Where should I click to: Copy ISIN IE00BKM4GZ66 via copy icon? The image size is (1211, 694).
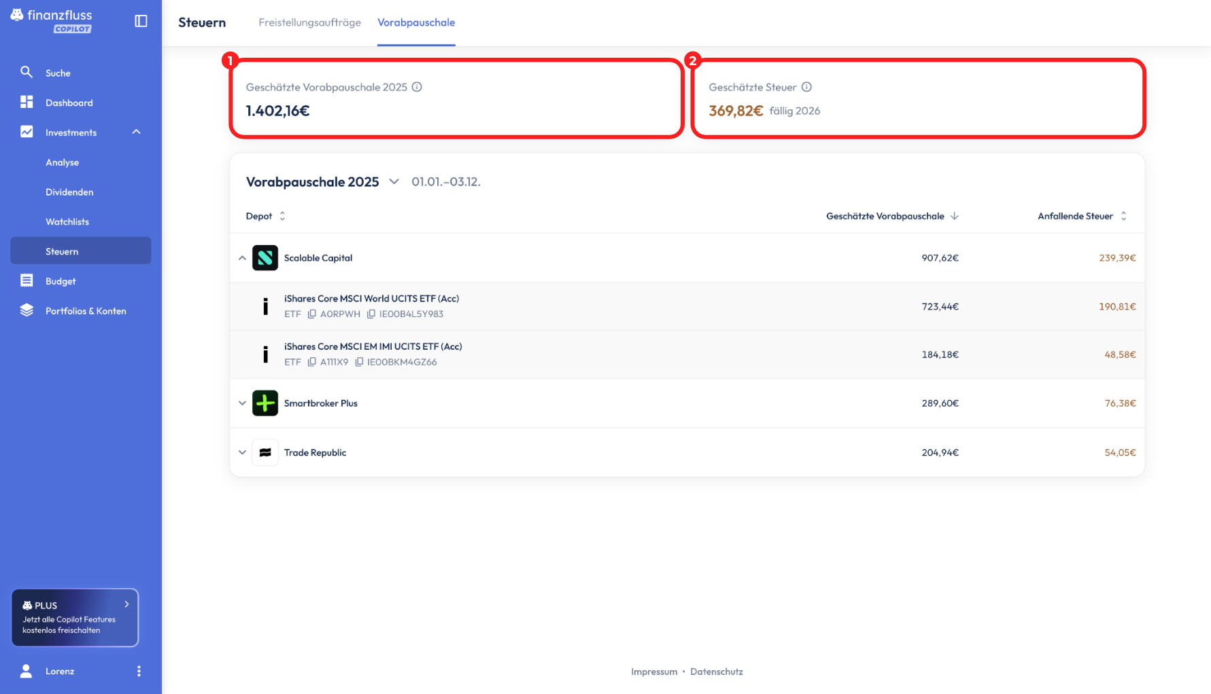pos(359,362)
